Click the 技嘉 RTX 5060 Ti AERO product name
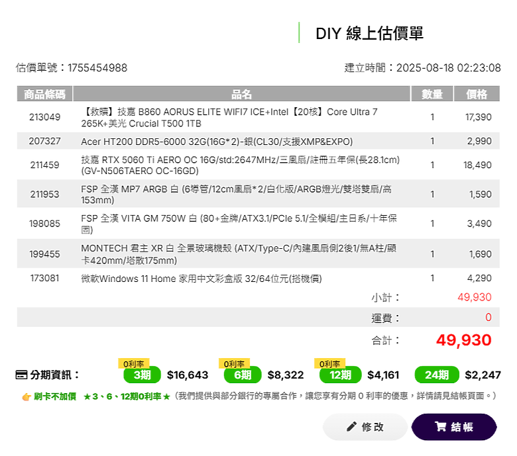Viewport: 517px width, 456px height. pyautogui.click(x=241, y=165)
